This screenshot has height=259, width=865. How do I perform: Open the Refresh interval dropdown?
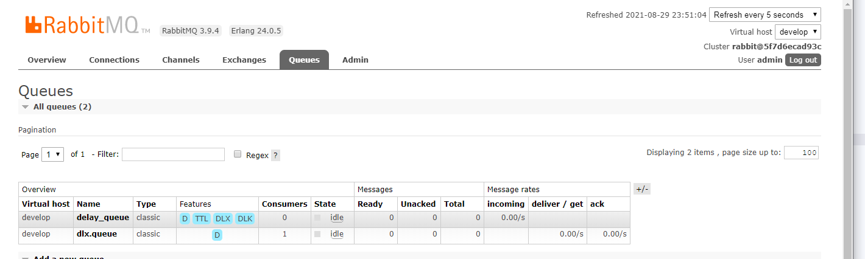pyautogui.click(x=764, y=15)
